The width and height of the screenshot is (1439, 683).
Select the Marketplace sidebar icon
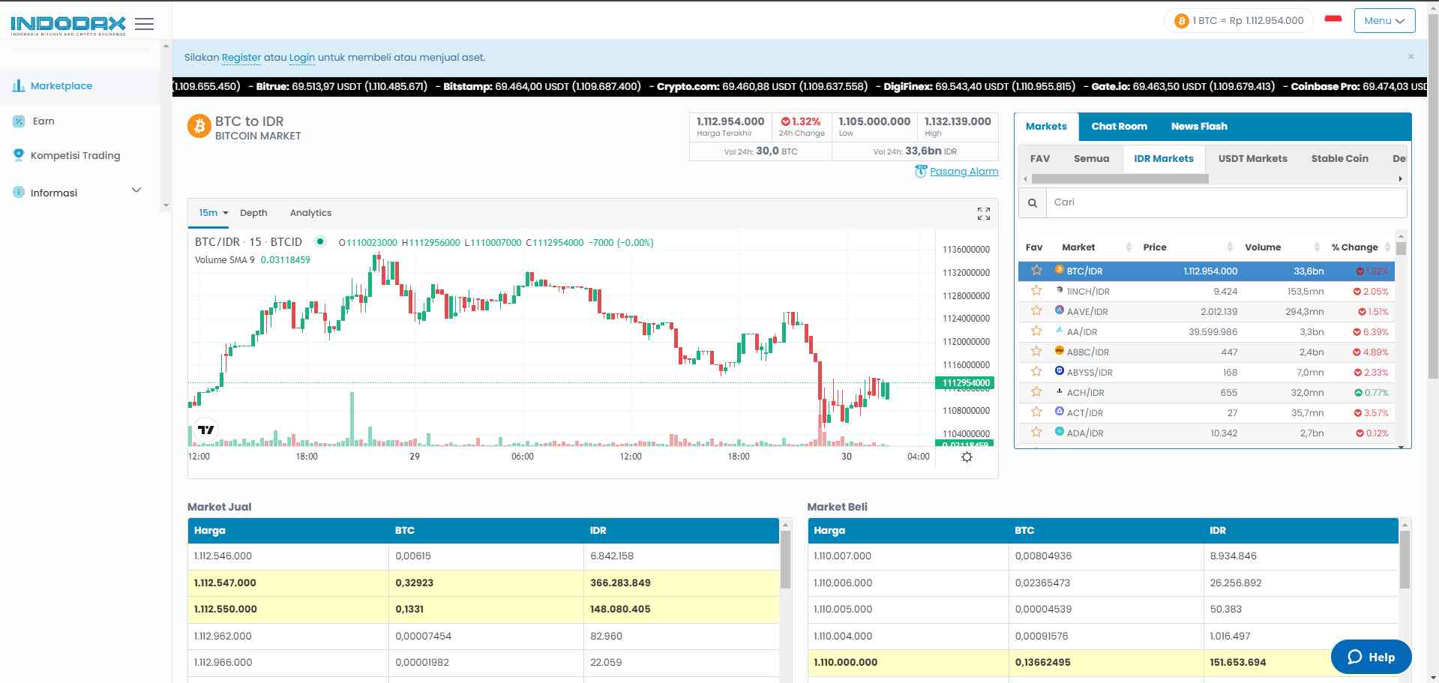[18, 85]
